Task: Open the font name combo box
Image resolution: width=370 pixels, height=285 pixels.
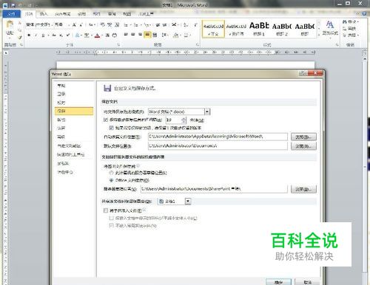Action: click(x=39, y=25)
